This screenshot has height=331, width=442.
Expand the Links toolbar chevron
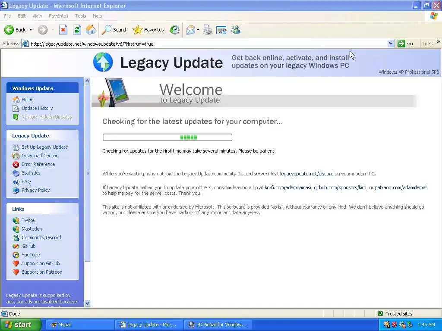tap(439, 42)
